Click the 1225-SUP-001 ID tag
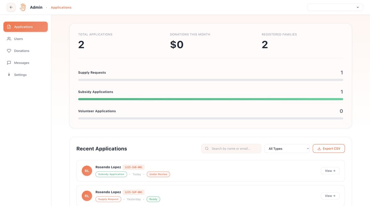This screenshot has height=206, width=370. pos(134,192)
